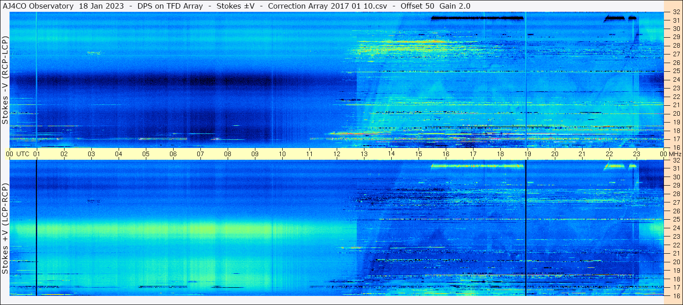
Task: Select hour marker 19 on the UTC axis
Action: 528,154
